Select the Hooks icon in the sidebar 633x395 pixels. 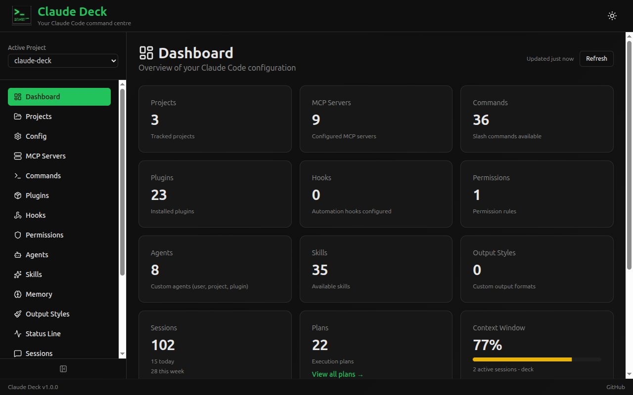[x=17, y=215]
